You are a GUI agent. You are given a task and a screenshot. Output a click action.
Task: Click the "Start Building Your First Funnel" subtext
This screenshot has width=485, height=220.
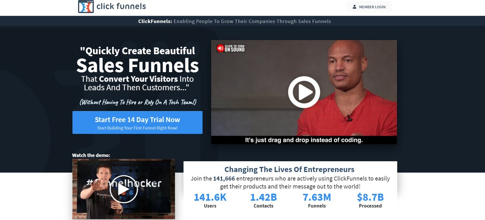pyautogui.click(x=137, y=128)
